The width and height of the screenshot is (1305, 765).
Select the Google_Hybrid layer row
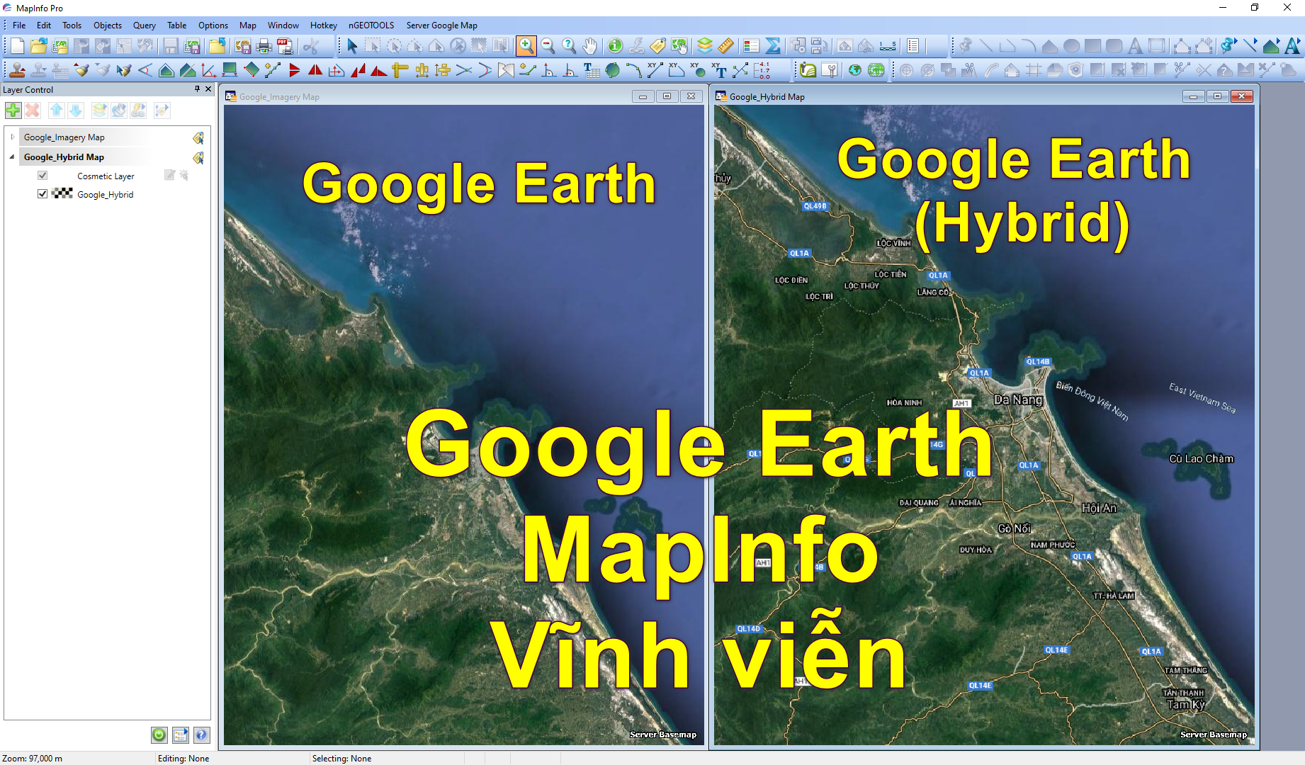pyautogui.click(x=106, y=194)
